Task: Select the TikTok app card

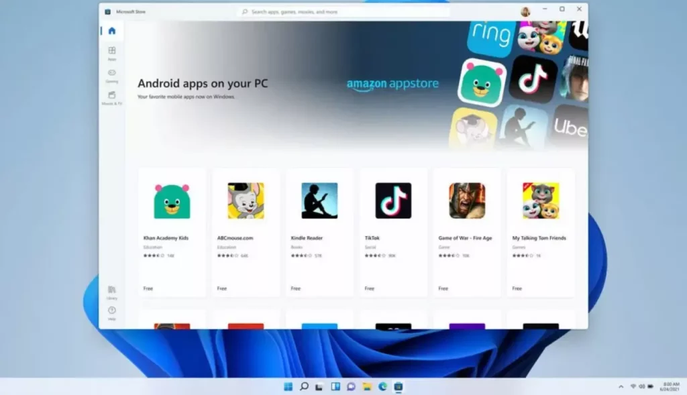Action: (393, 232)
